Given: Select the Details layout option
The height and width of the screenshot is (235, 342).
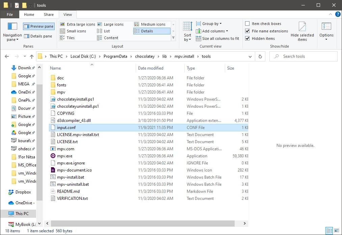Looking at the screenshot, I should [152, 31].
